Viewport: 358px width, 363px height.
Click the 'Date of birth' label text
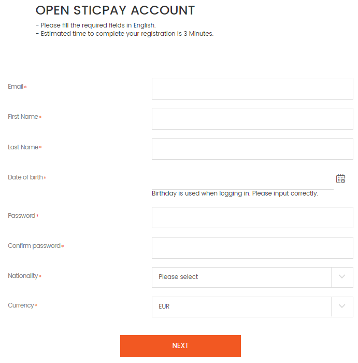click(x=25, y=177)
